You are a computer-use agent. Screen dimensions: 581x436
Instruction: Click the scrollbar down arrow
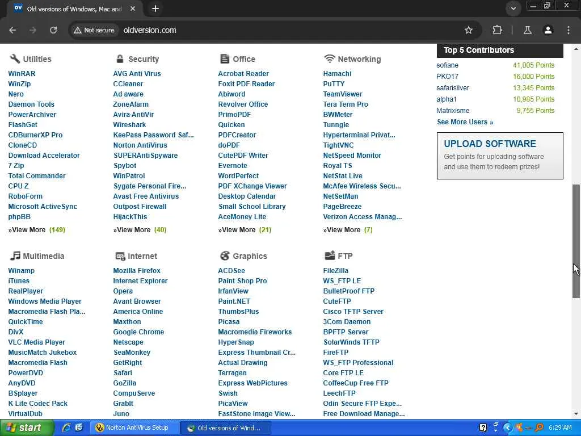(x=576, y=414)
